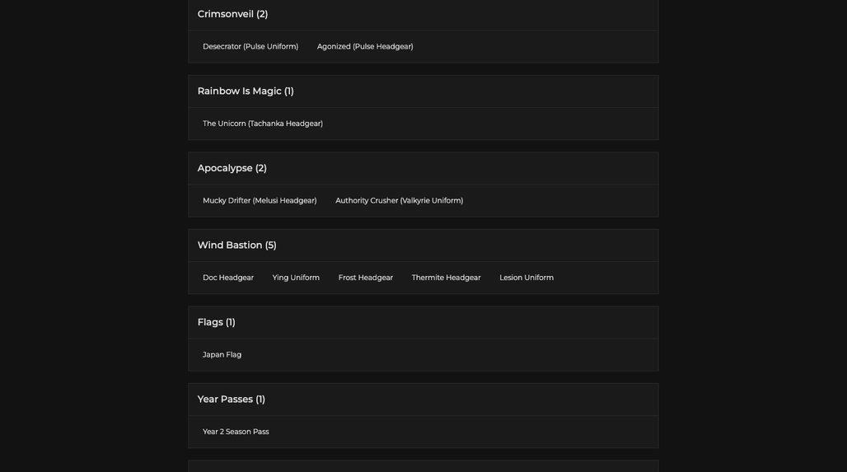
Task: Select the Japan Flag item
Action: click(x=222, y=355)
